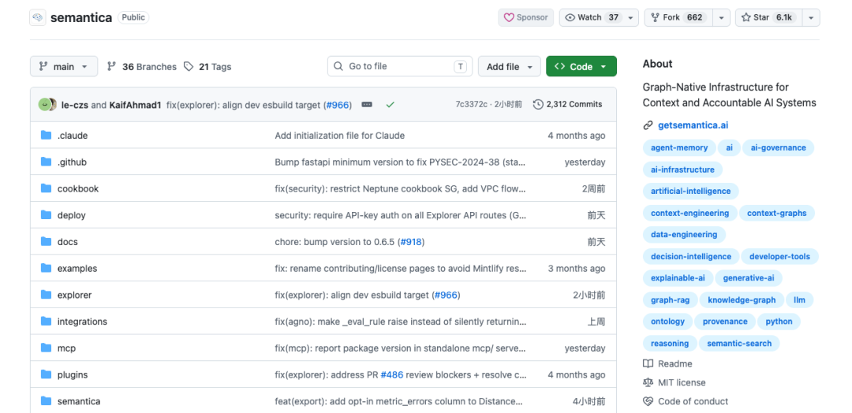852x413 pixels.
Task: Click the .github folder icon
Action: point(47,162)
